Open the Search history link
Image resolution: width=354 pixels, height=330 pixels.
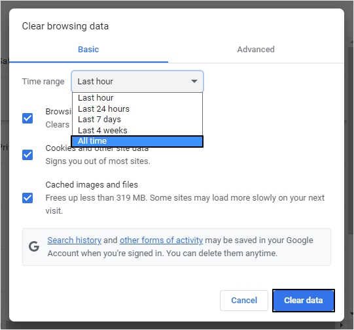pyautogui.click(x=75, y=240)
